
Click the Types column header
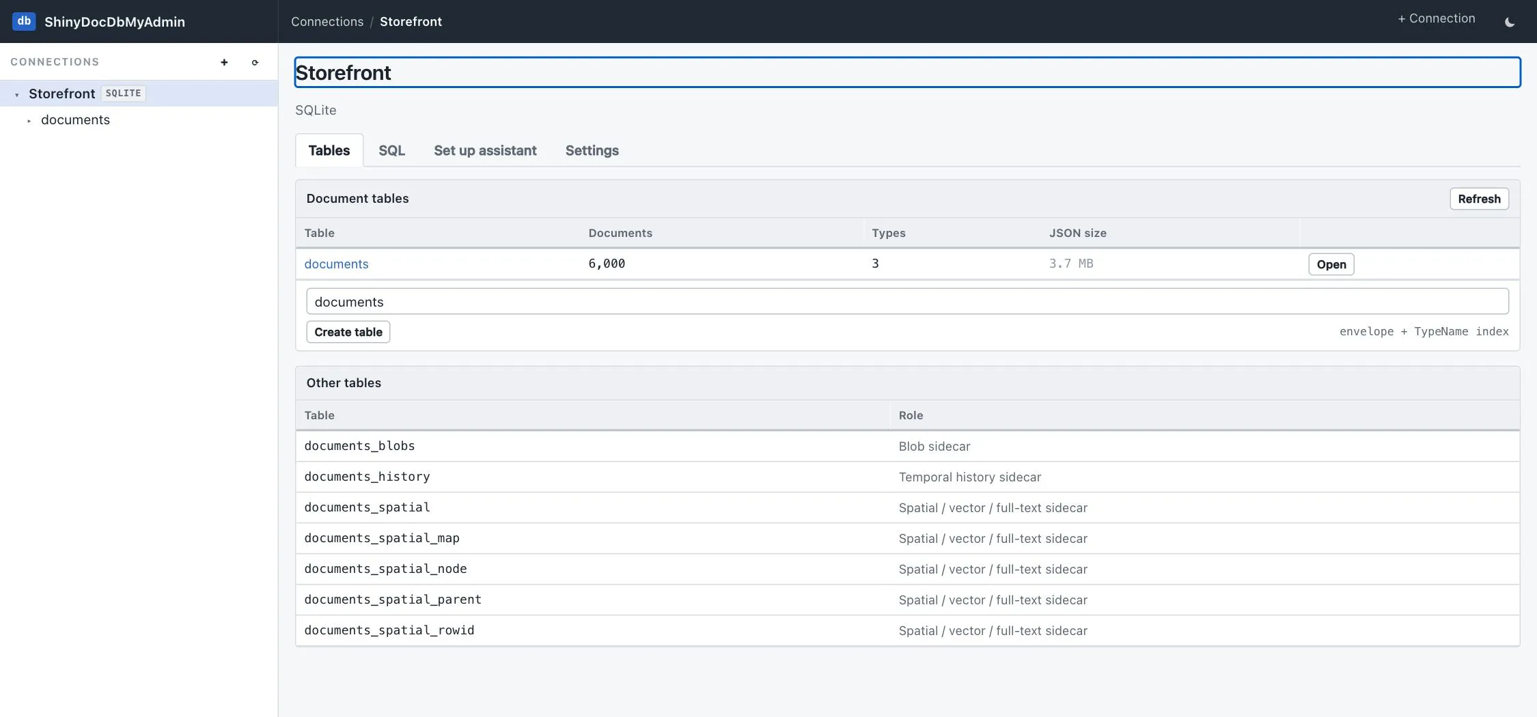(888, 233)
